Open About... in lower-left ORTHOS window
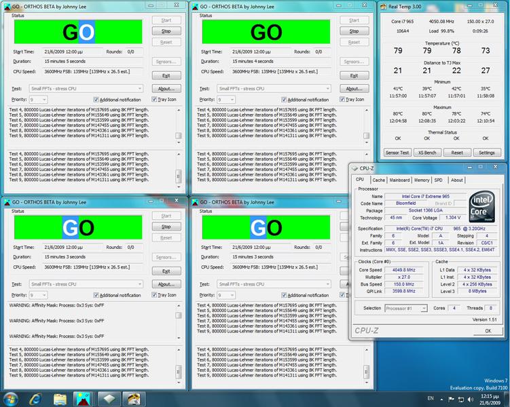 click(166, 284)
